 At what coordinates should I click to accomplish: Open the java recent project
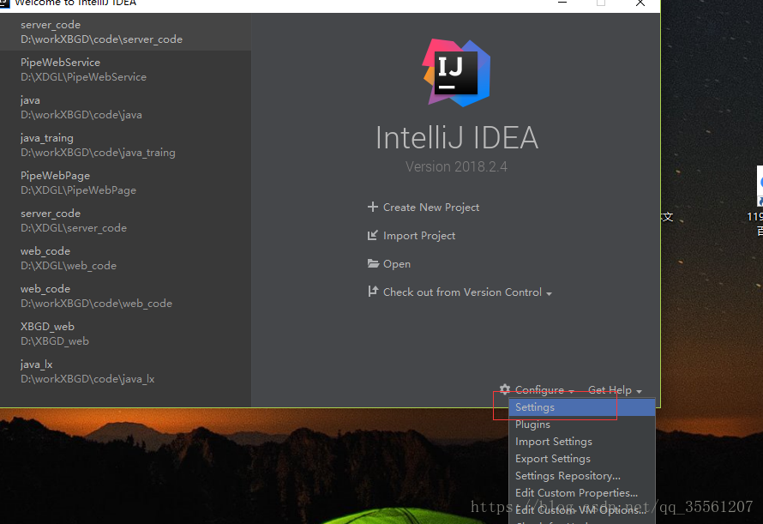click(x=125, y=107)
